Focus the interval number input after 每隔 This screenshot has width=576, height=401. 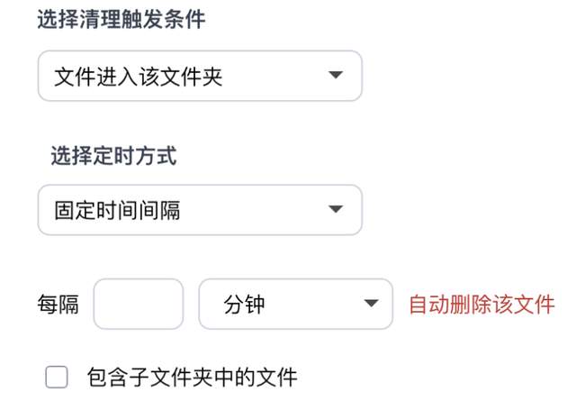[x=139, y=304]
